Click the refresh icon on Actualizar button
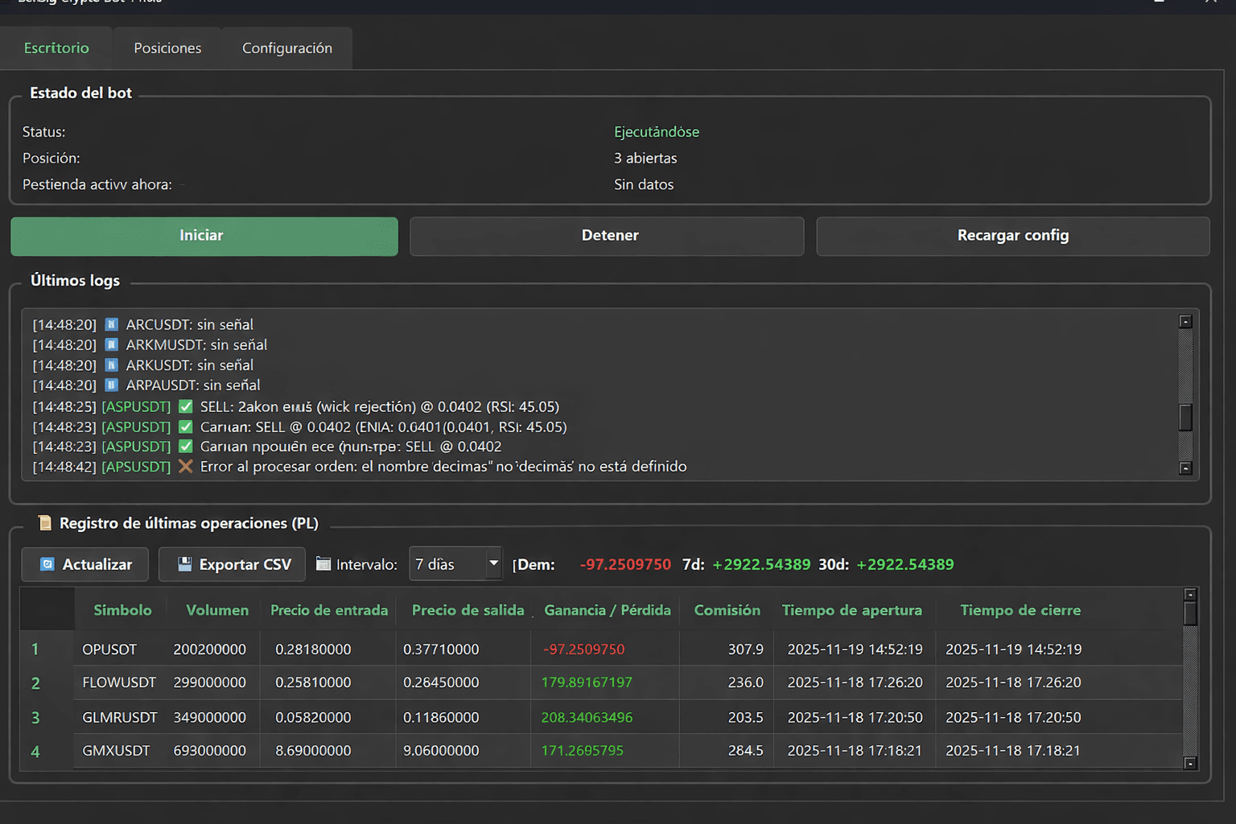 (48, 564)
